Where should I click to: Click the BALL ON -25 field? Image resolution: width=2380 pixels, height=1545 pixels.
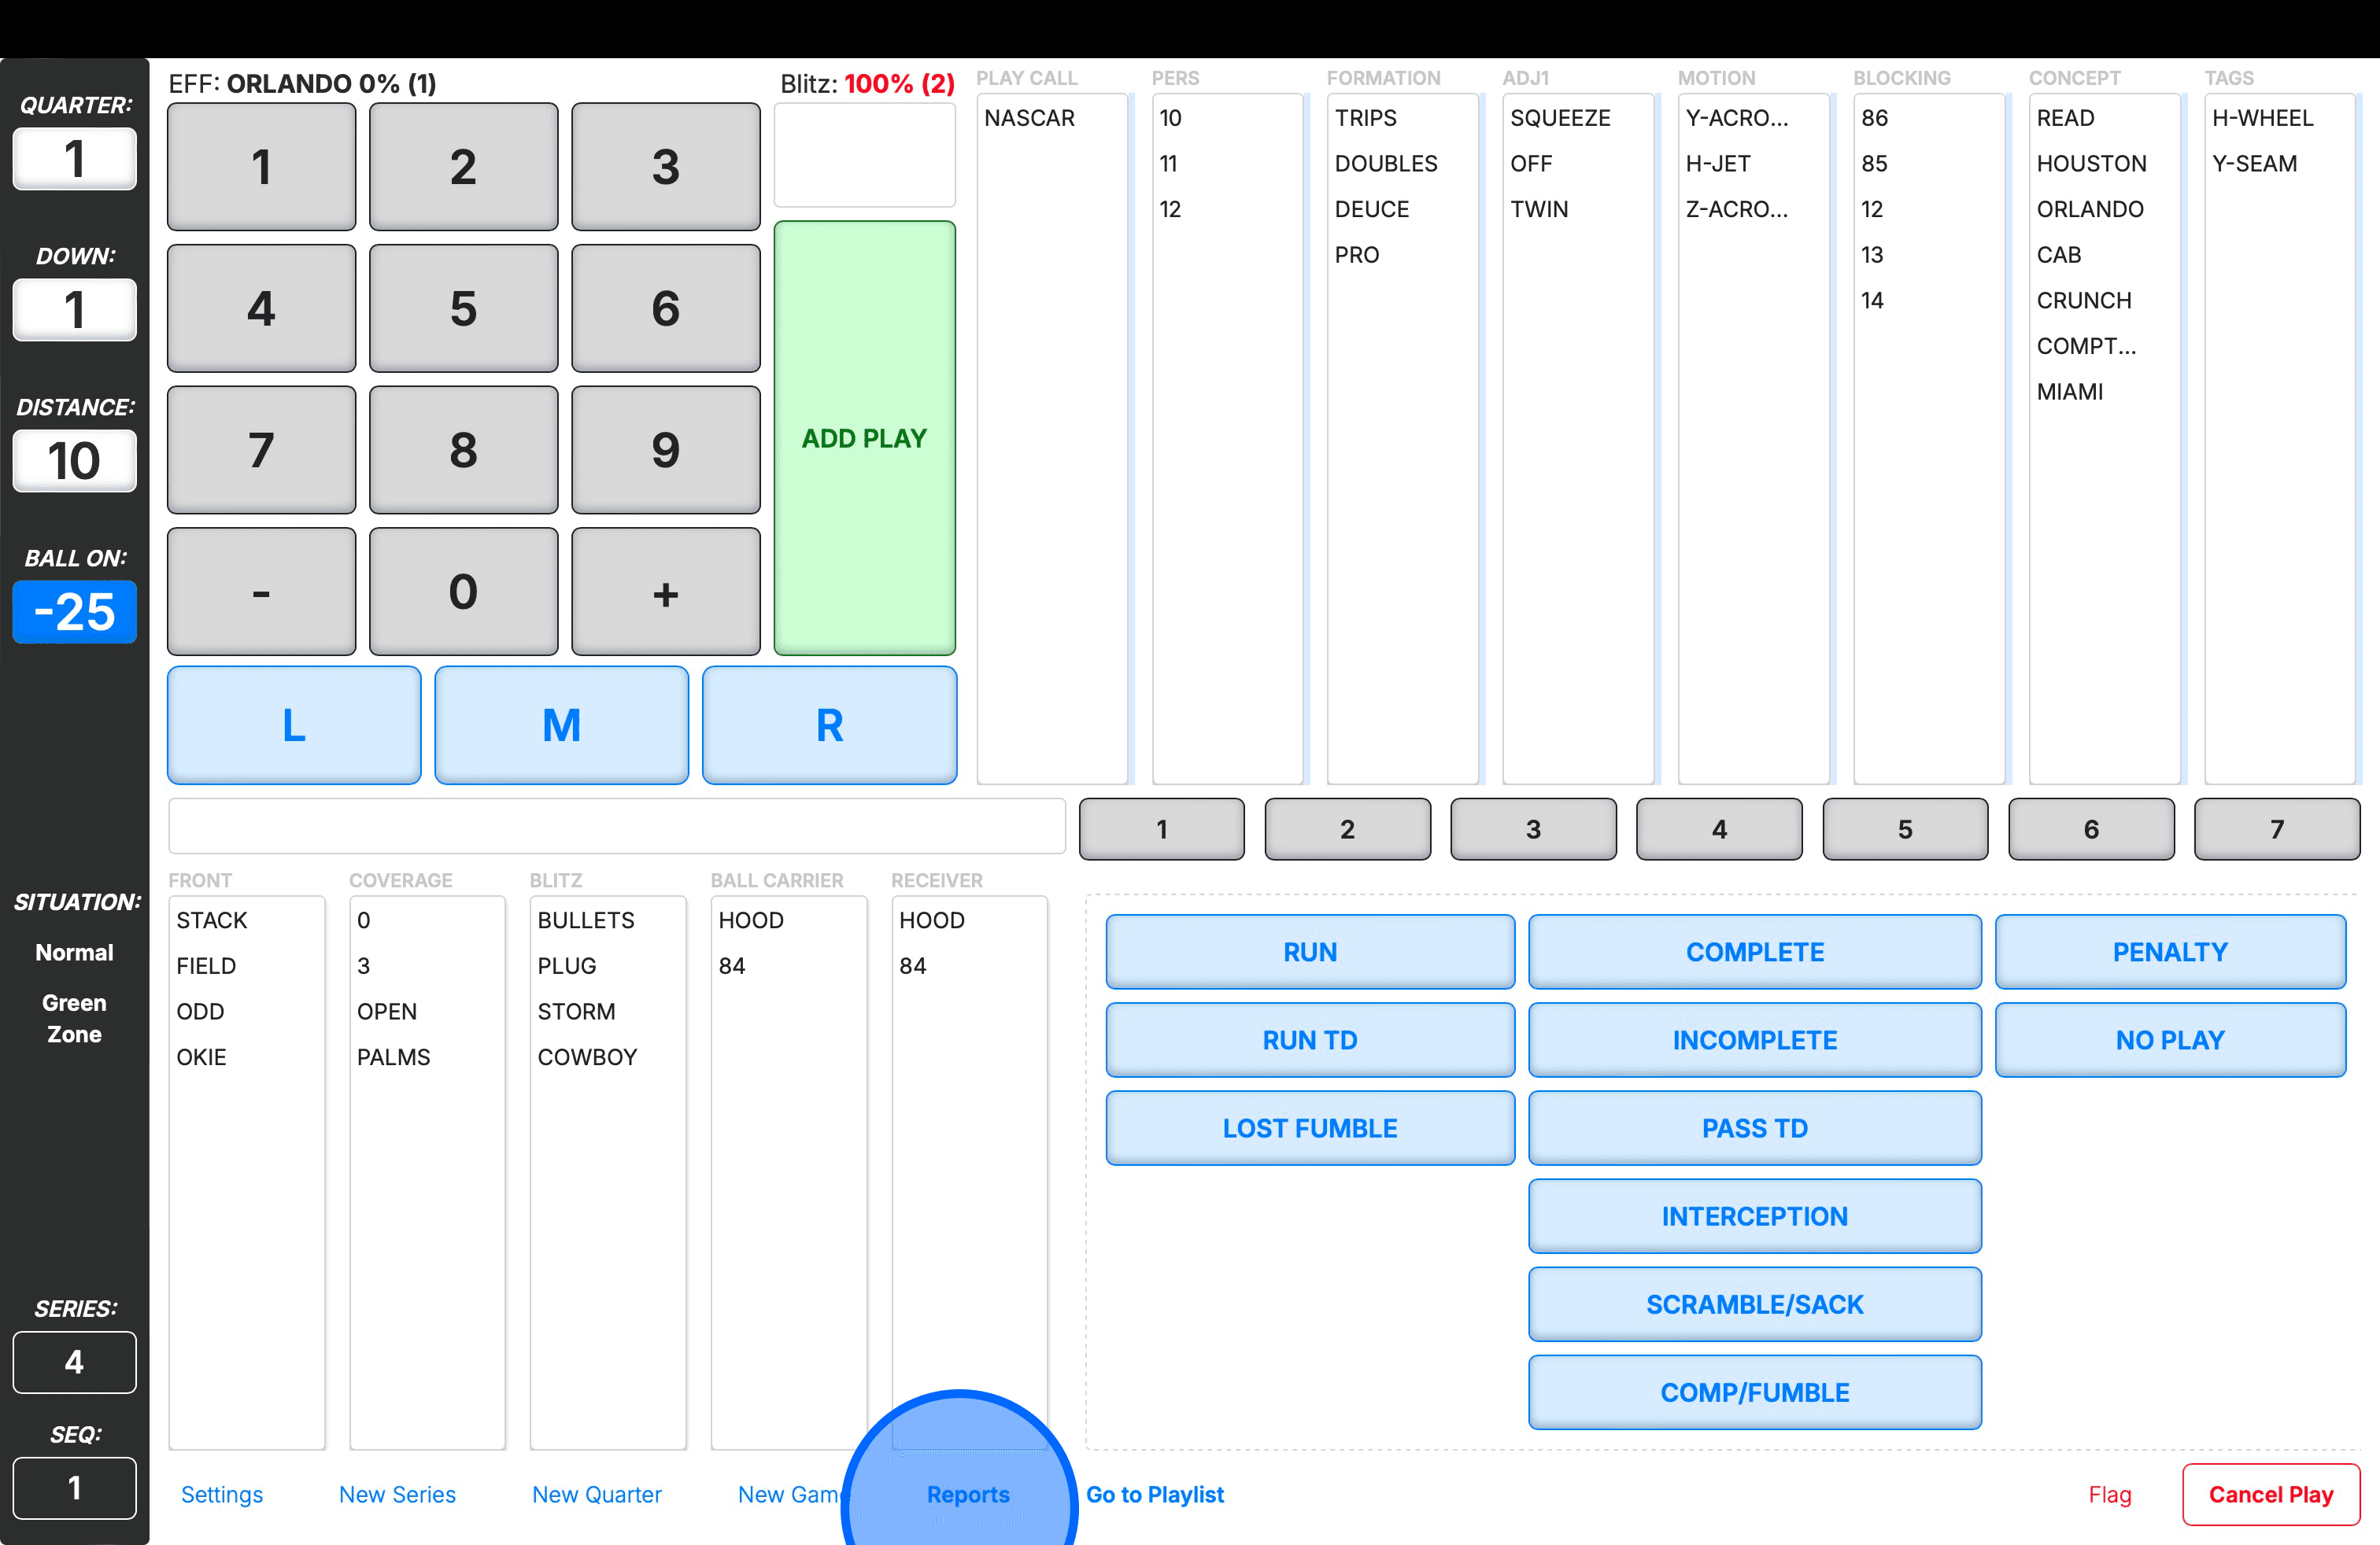(75, 611)
